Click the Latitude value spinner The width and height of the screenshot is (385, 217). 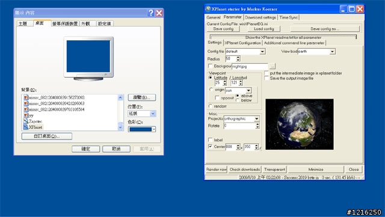[x=224, y=83]
